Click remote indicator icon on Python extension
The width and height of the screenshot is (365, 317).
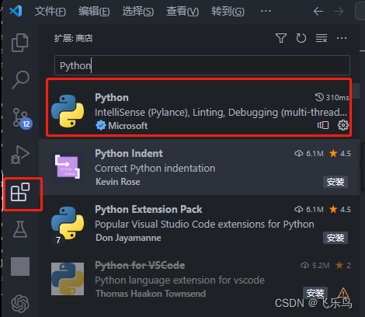click(323, 125)
